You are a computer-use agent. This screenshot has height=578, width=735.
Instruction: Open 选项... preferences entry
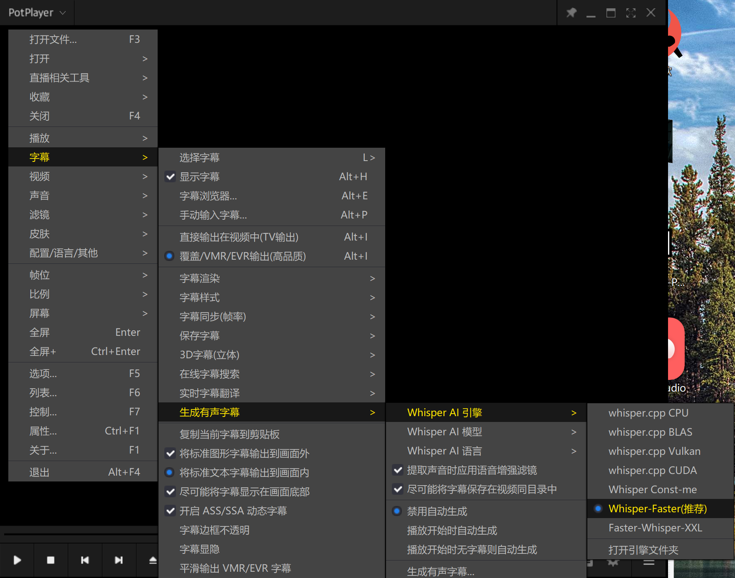pyautogui.click(x=83, y=374)
